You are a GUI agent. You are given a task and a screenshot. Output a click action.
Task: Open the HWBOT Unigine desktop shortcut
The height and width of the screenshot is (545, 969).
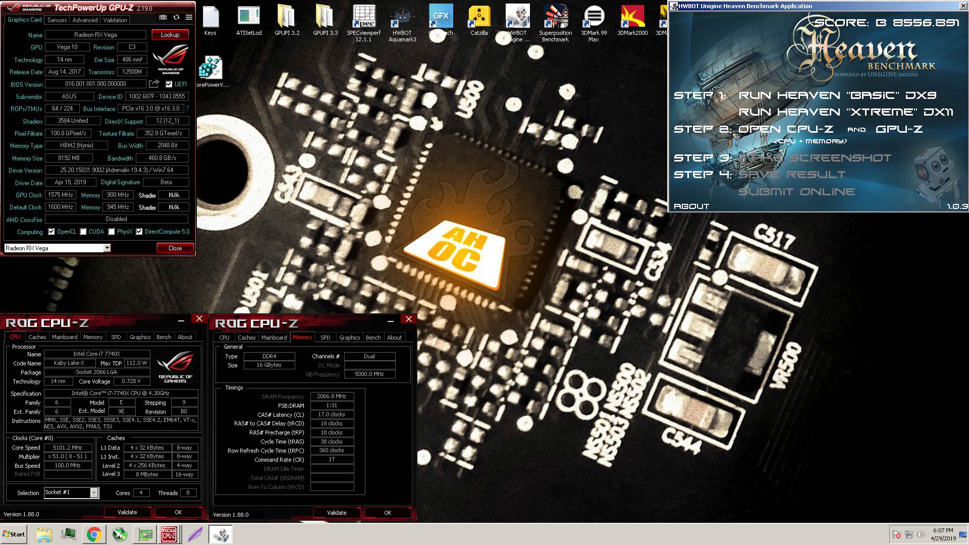pos(517,24)
